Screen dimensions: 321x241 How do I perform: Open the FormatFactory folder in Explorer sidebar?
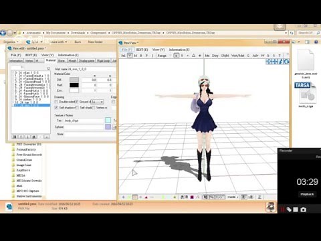26,149
